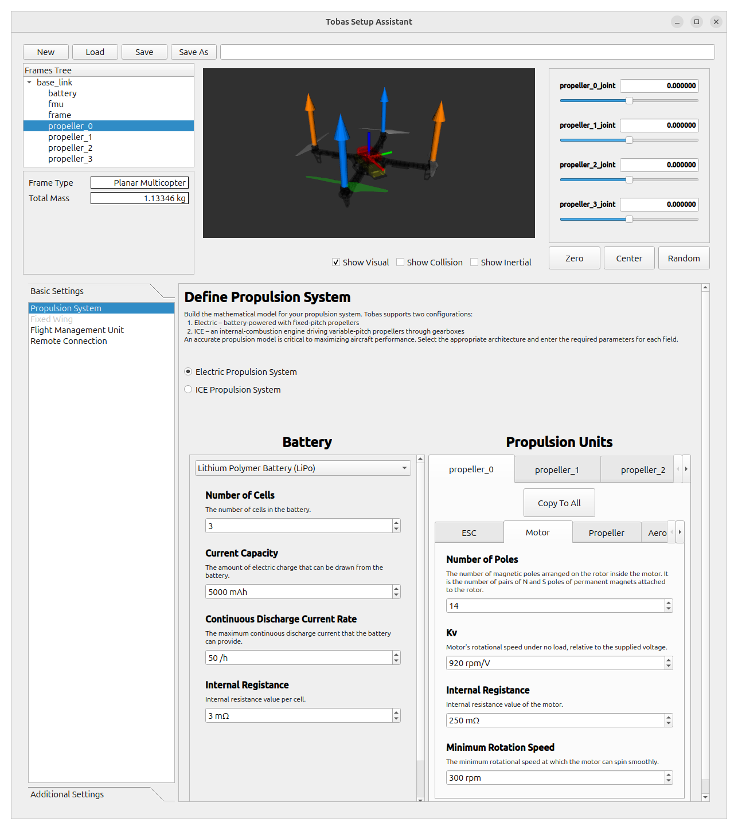Click the Load button
The height and width of the screenshot is (830, 738).
tap(95, 52)
